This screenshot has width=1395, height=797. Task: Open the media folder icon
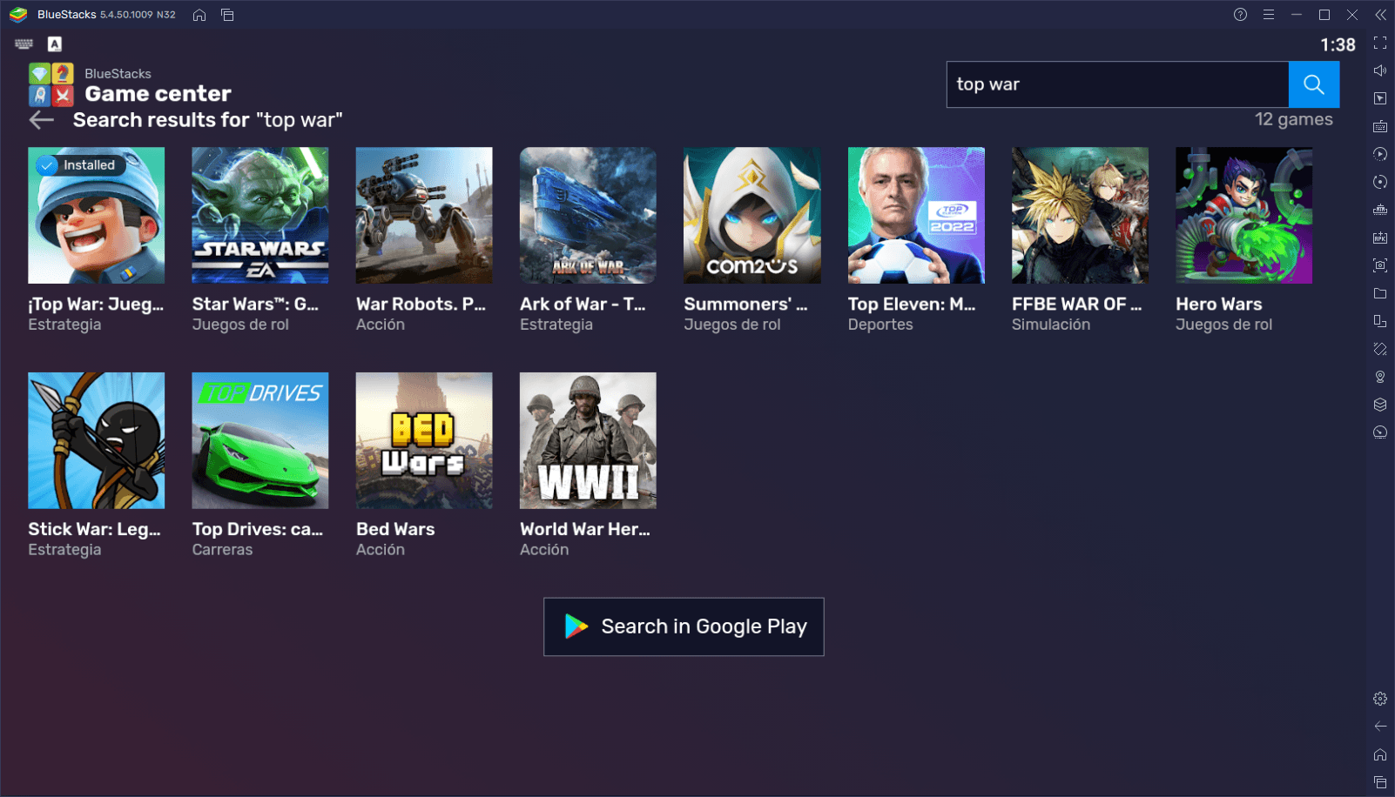tap(1380, 293)
